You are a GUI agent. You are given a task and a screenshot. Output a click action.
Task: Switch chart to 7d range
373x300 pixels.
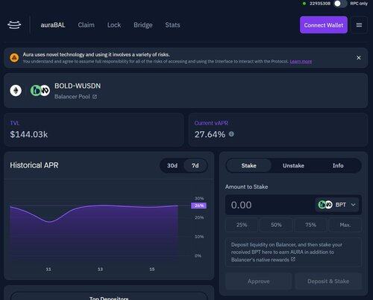tap(195, 165)
